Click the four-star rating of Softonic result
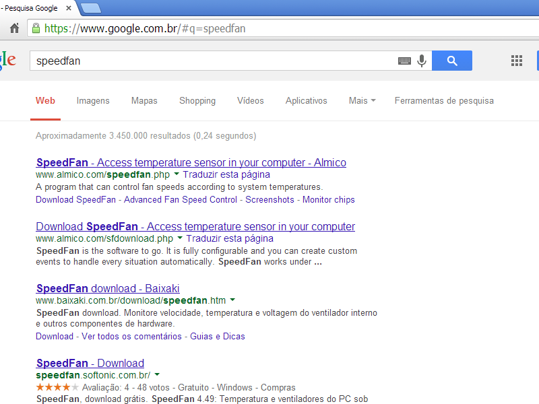This screenshot has width=539, height=404. (x=57, y=388)
